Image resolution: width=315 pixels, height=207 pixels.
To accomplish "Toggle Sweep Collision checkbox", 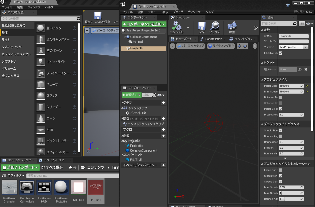I will click(x=281, y=182).
